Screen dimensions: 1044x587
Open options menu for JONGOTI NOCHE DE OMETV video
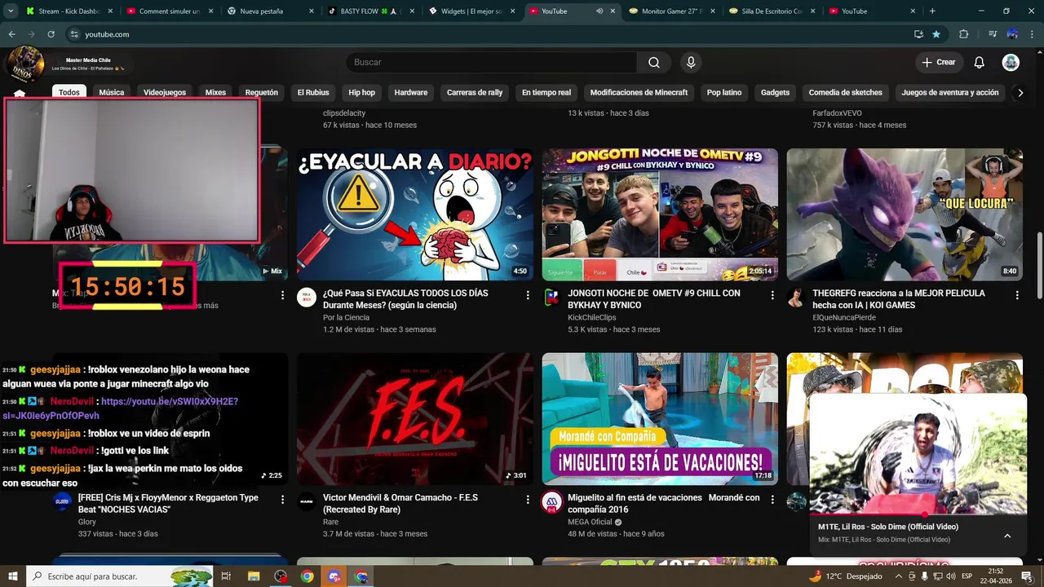pos(772,295)
